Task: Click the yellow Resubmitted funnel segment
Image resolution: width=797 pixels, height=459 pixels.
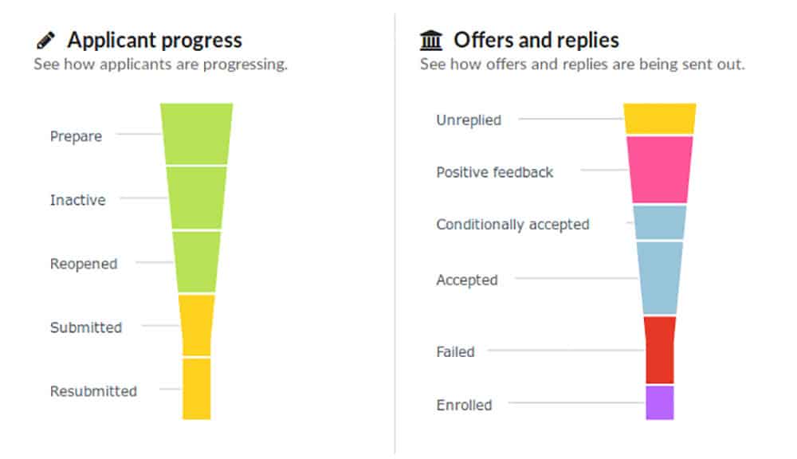Action: tap(197, 389)
